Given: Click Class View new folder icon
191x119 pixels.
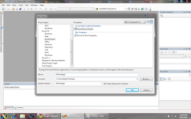Looking at the screenshot, I should click(161, 52).
